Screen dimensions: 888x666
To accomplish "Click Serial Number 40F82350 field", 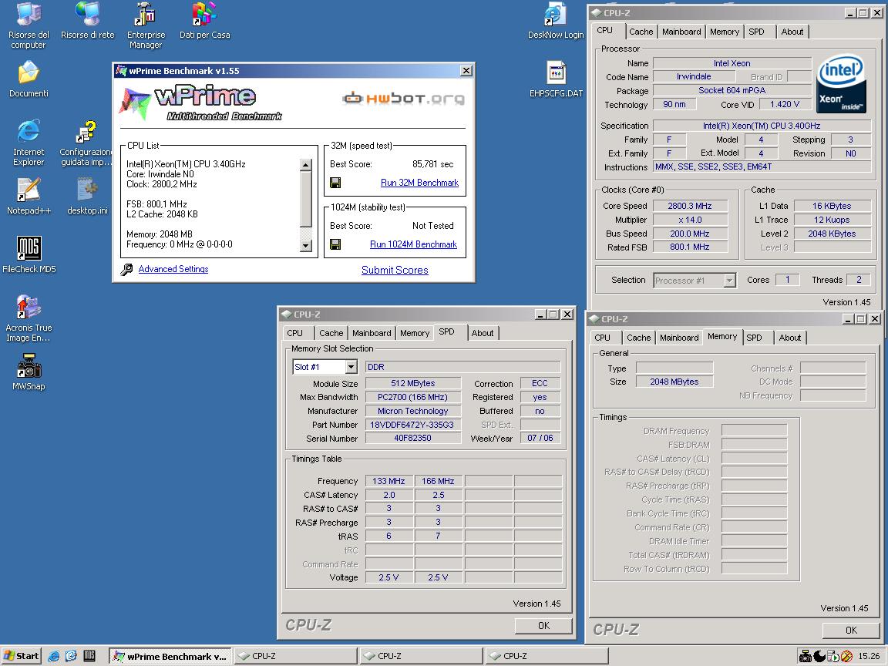I will point(412,439).
